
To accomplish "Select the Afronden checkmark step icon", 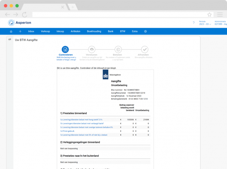I will point(145,49).
